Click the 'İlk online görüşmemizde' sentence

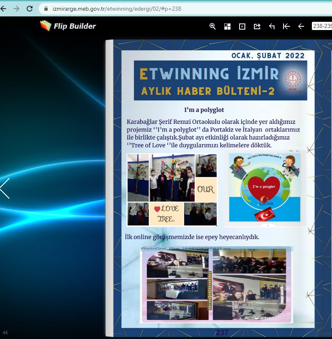(x=192, y=237)
